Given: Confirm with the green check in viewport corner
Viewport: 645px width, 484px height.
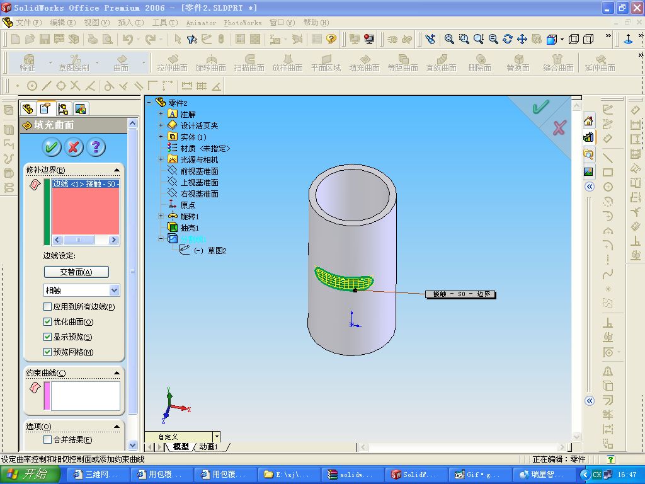Looking at the screenshot, I should (540, 107).
